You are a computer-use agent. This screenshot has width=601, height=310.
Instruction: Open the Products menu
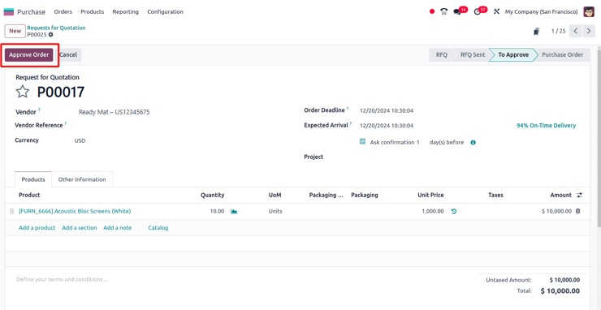[92, 12]
